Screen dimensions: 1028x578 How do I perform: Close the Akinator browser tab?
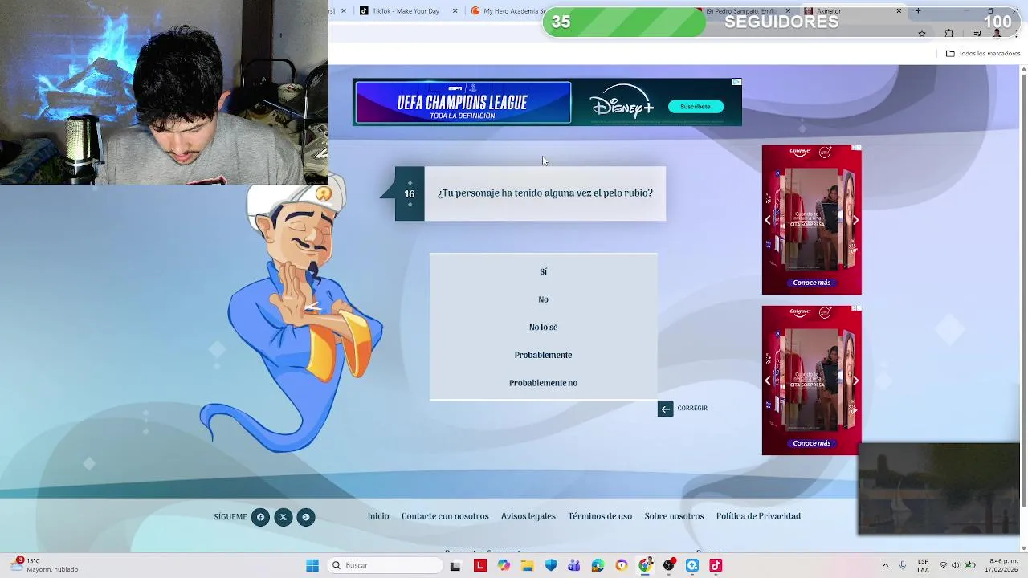(899, 11)
